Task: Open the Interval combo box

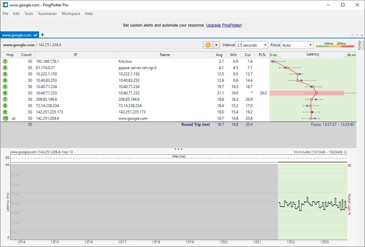Action: (x=252, y=45)
